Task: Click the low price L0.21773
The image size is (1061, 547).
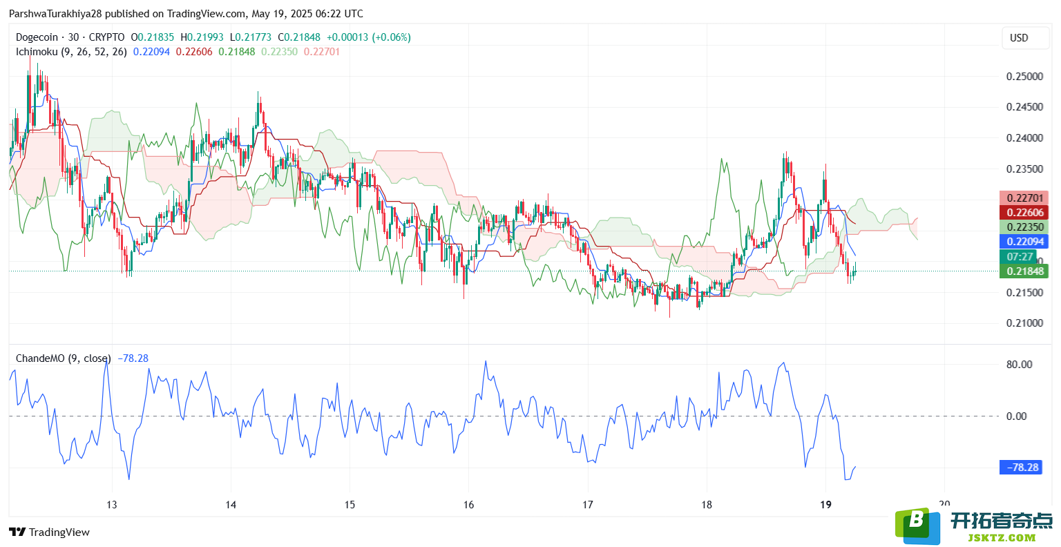Action: click(x=250, y=37)
